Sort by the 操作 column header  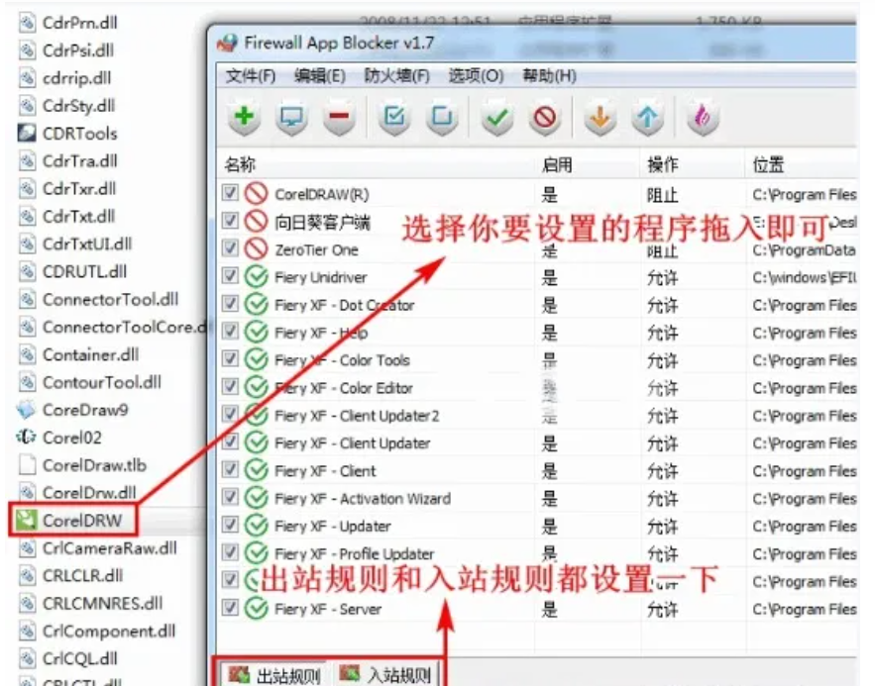pyautogui.click(x=693, y=164)
